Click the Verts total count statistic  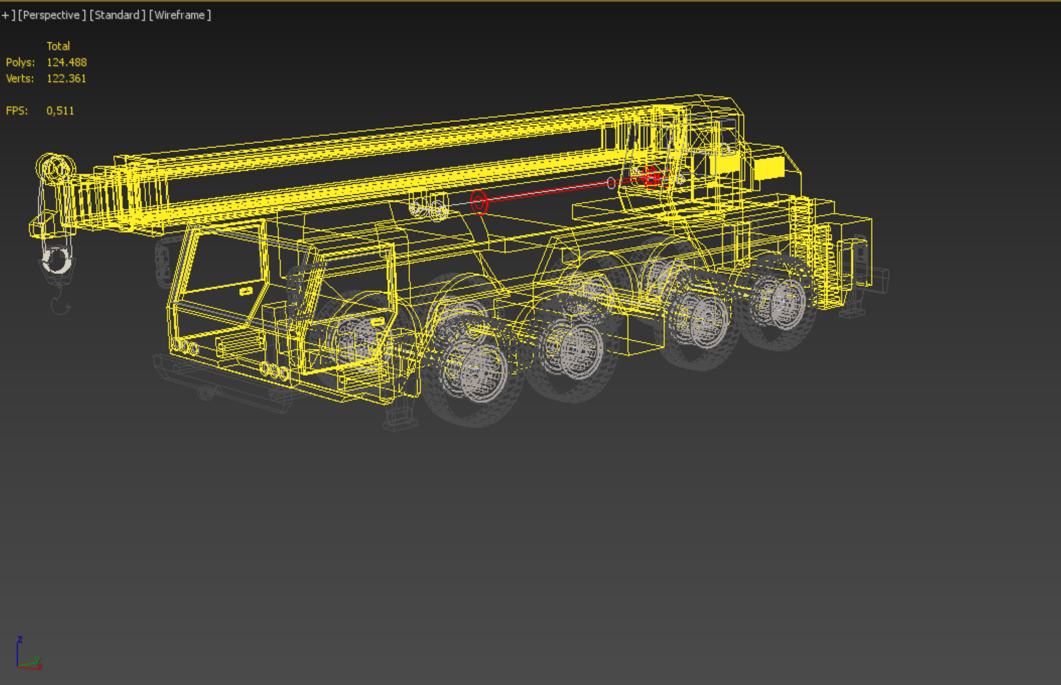pyautogui.click(x=66, y=78)
